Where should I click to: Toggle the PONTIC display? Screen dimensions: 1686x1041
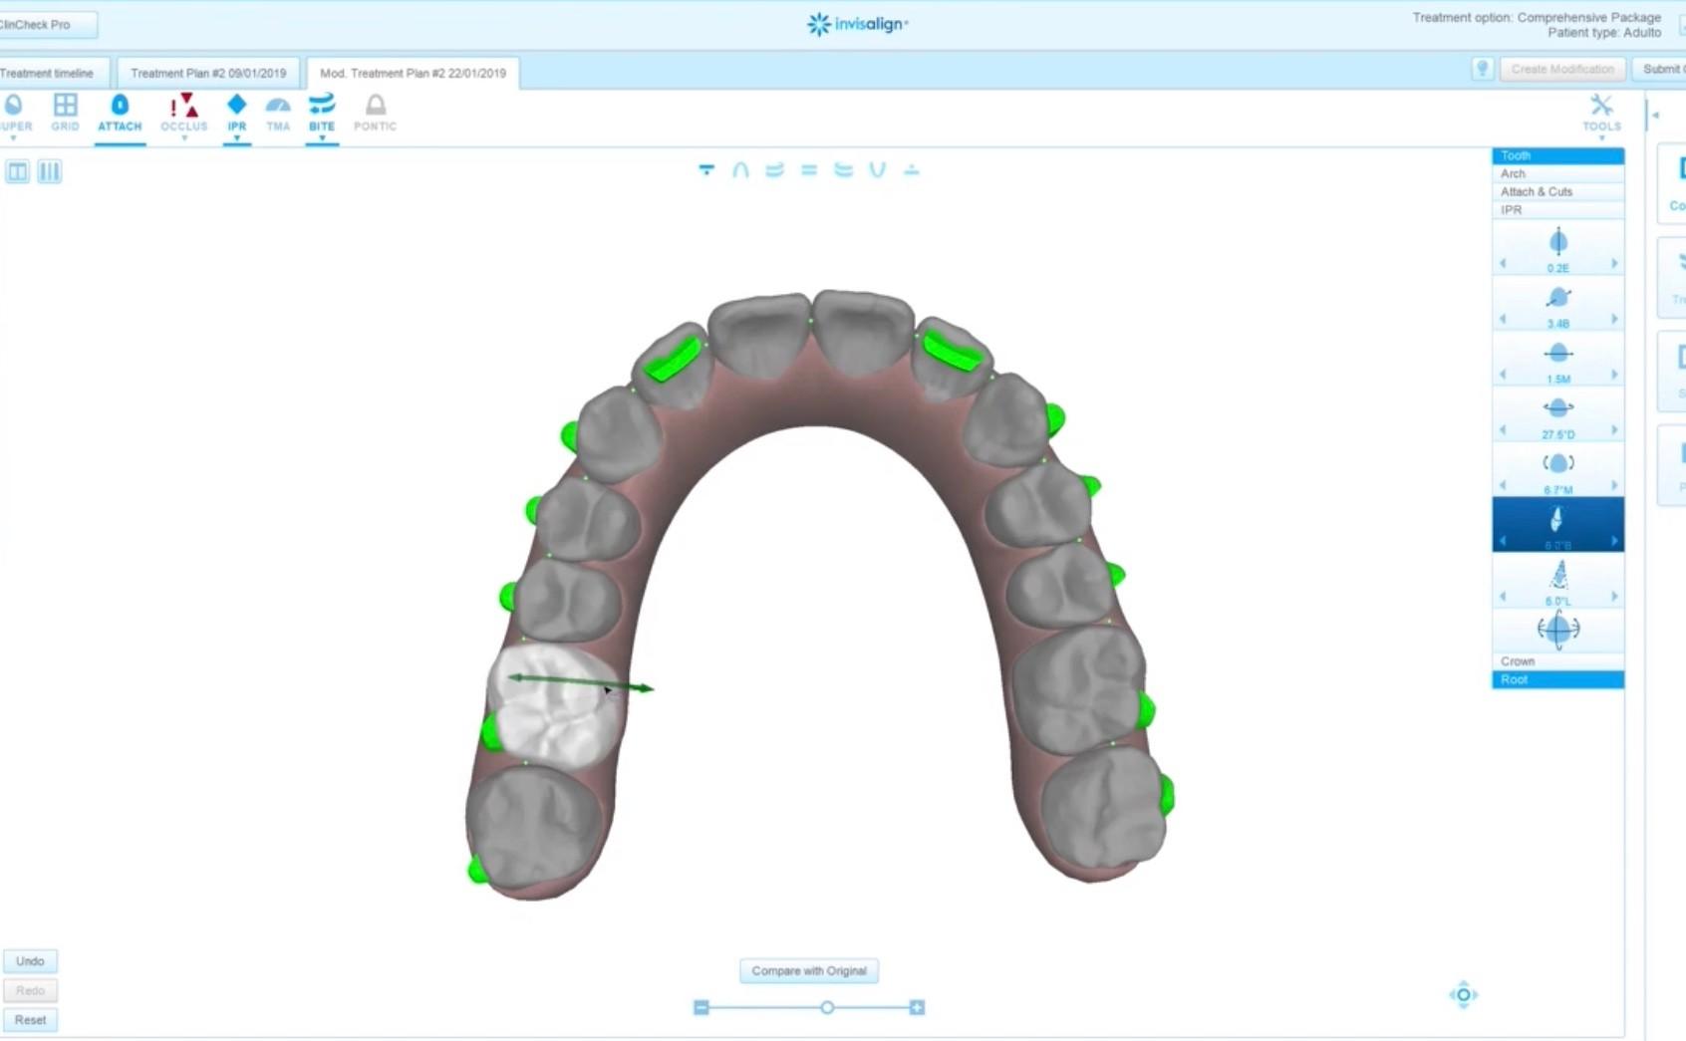point(375,113)
